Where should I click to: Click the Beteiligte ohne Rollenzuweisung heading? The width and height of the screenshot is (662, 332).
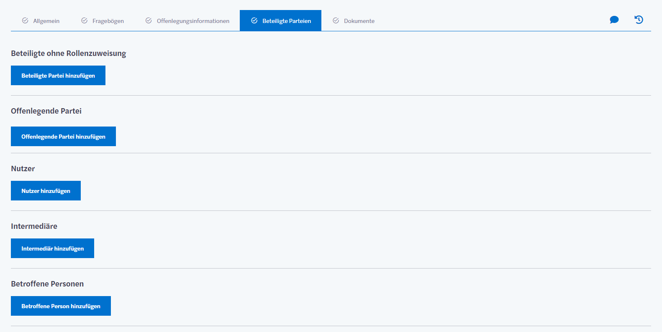click(x=68, y=53)
